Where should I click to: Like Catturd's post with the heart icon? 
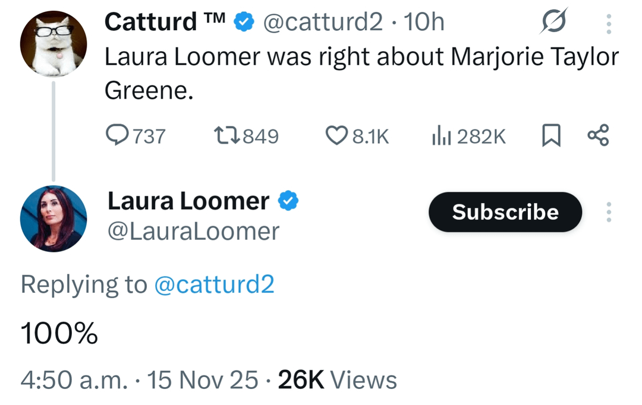point(336,137)
